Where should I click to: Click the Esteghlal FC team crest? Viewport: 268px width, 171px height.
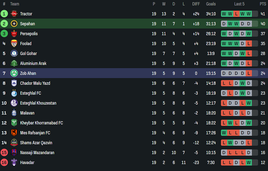click(14, 93)
